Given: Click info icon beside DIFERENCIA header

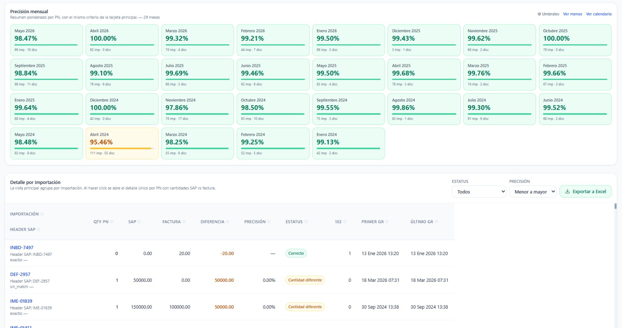Looking at the screenshot, I should pos(228,222).
